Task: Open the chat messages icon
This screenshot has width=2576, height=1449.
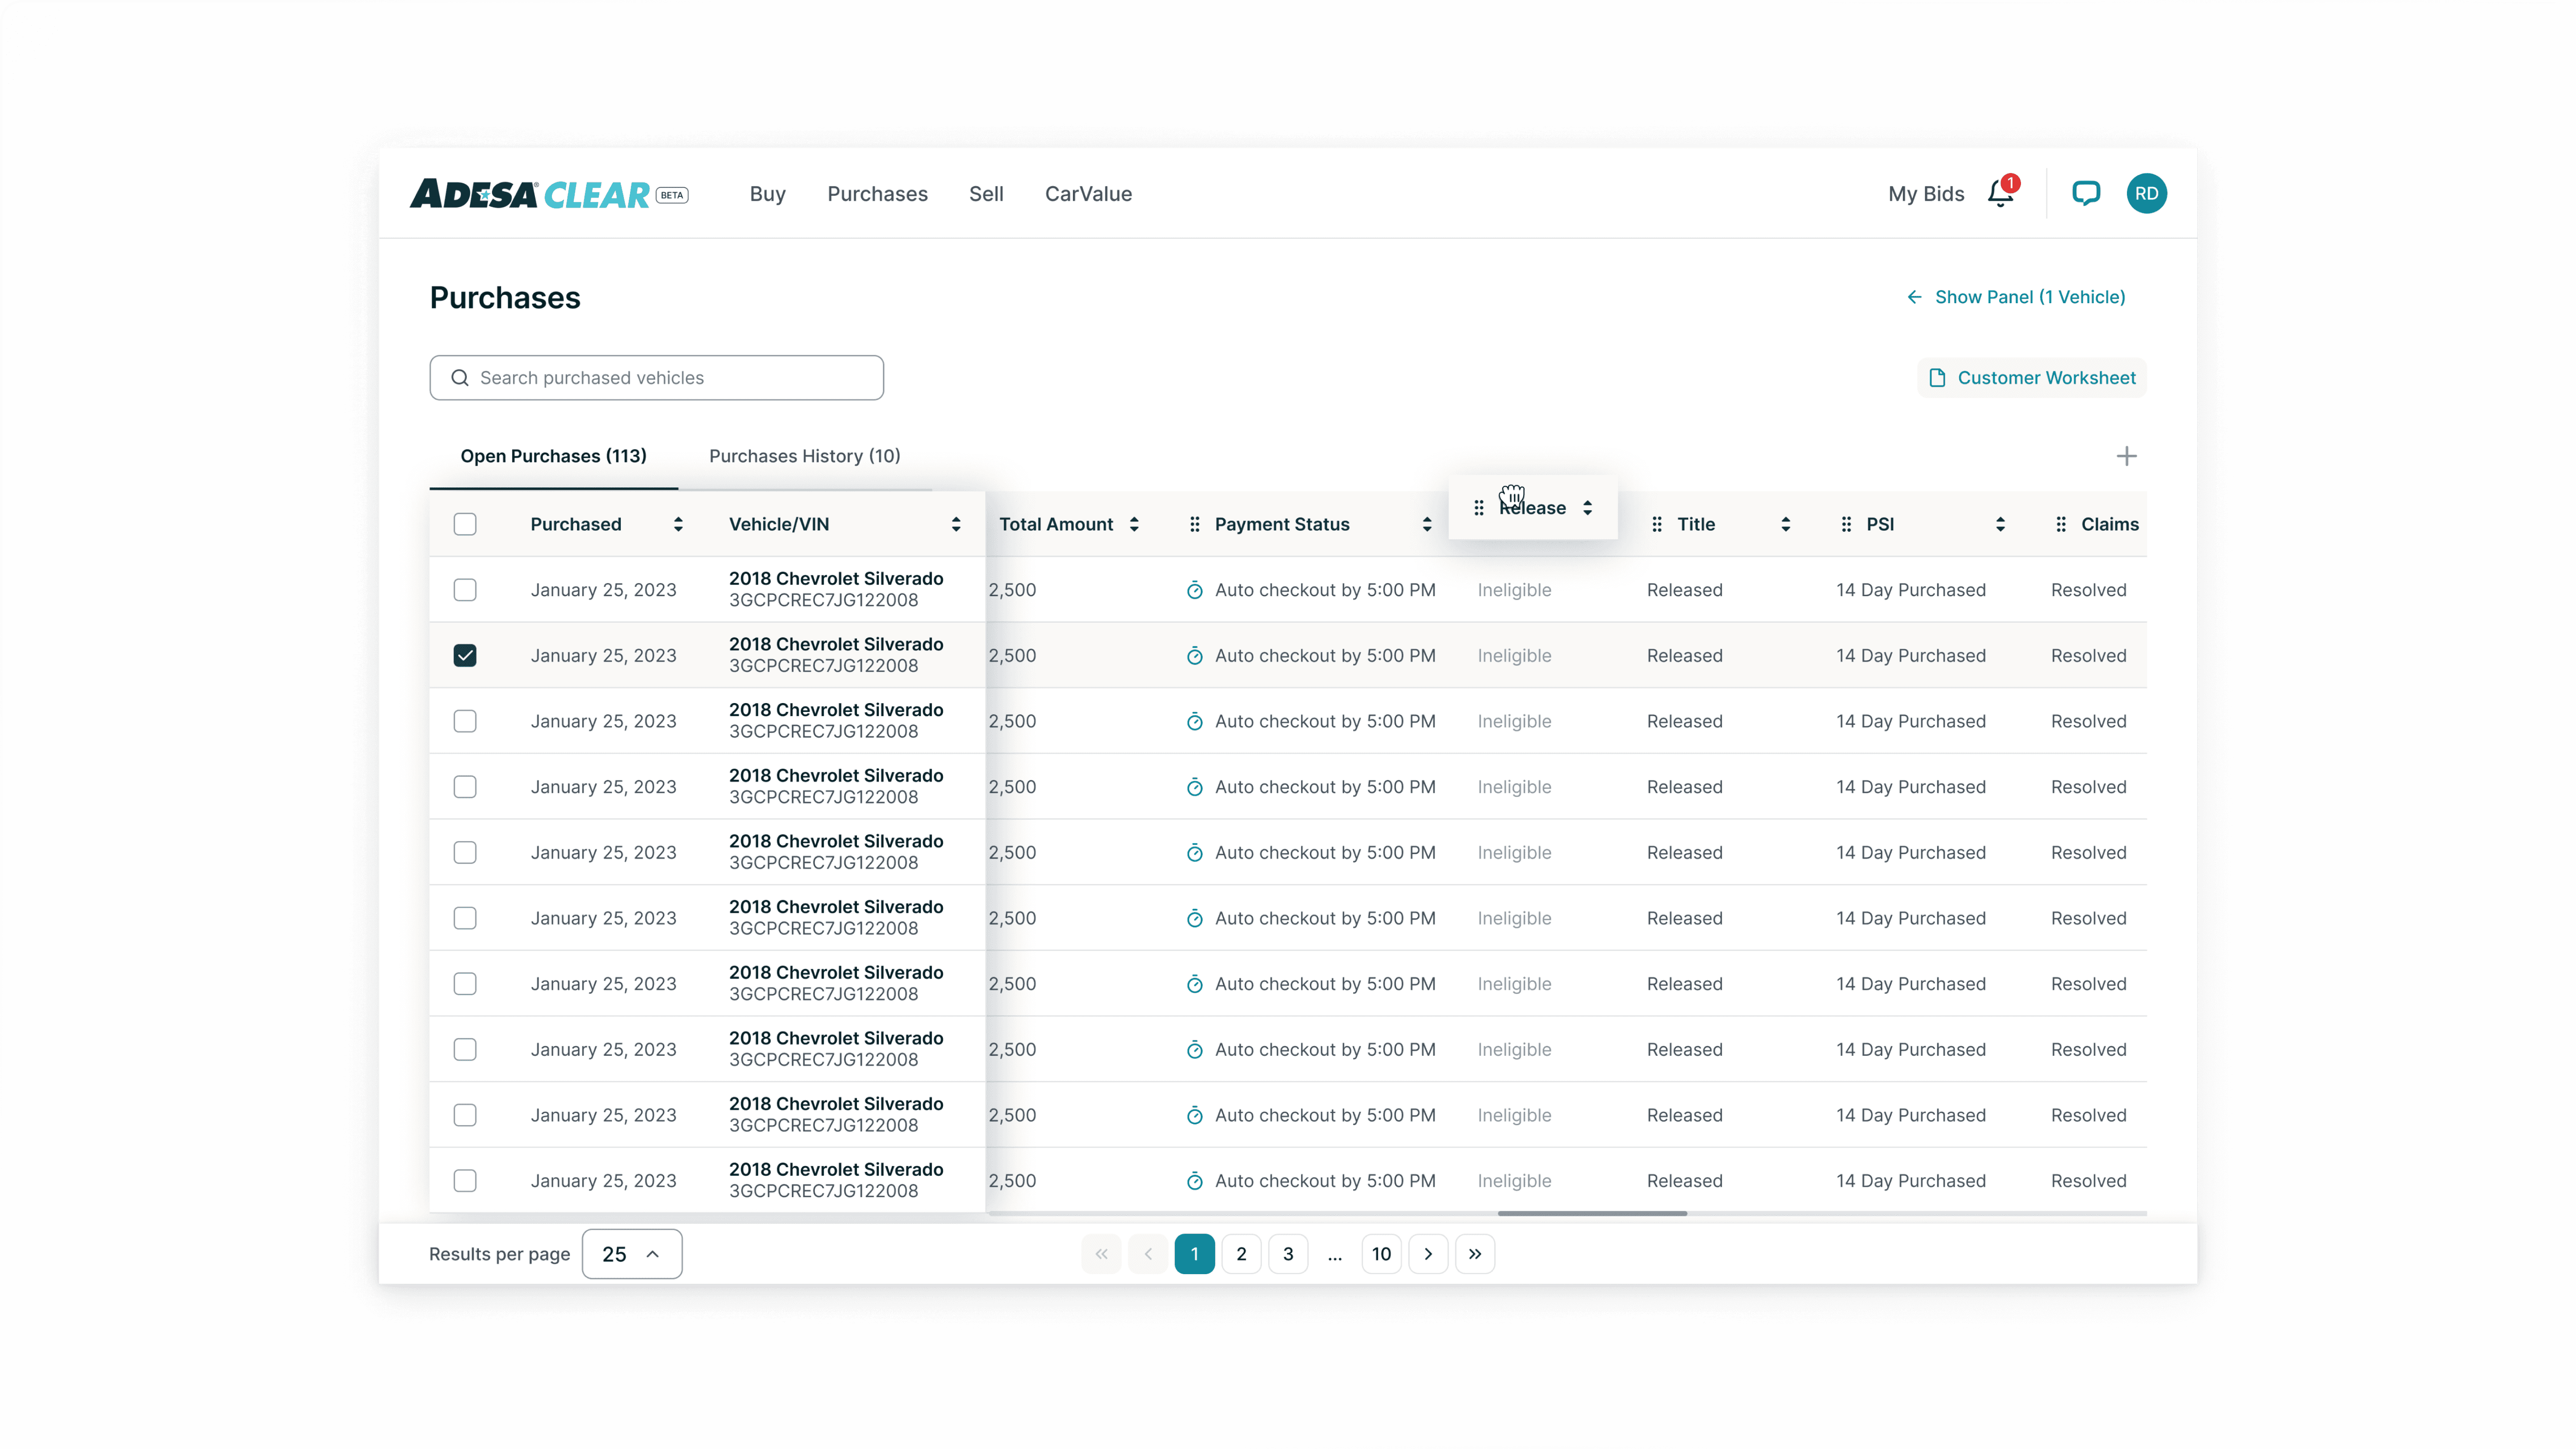Action: [x=2085, y=193]
